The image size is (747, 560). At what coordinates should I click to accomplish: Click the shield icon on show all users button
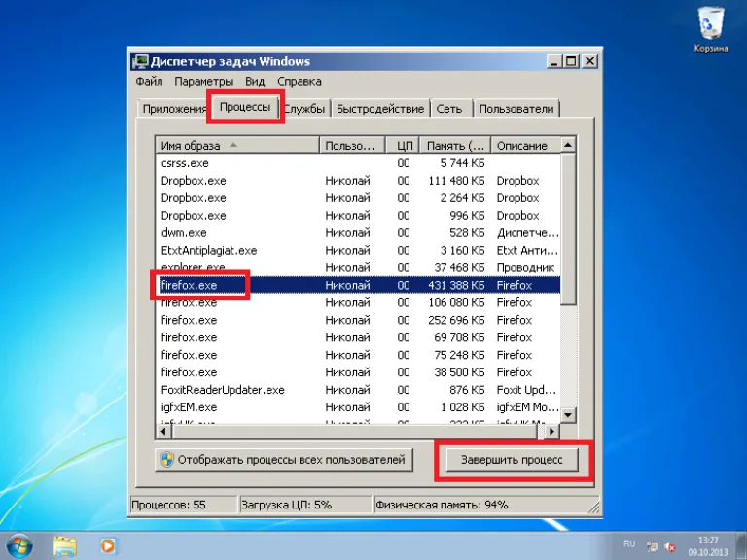click(166, 460)
